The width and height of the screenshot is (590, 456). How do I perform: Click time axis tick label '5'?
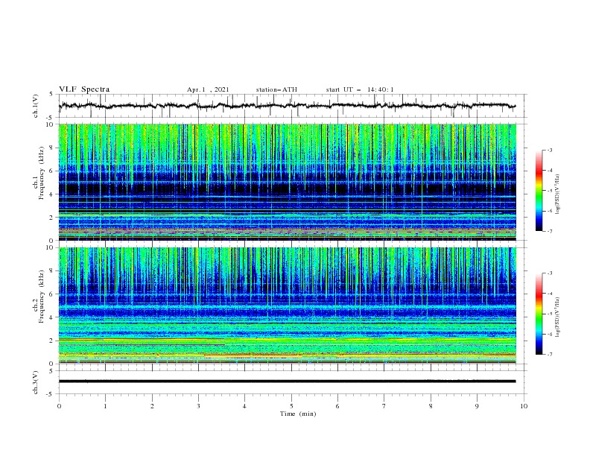(x=291, y=406)
